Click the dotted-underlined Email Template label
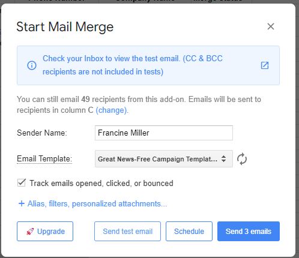The image size is (299, 258). click(x=44, y=159)
